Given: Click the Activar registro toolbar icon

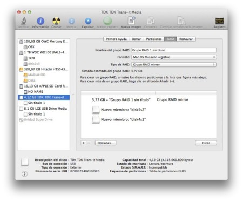Looking at the screenshot, I should pyautogui.click(x=107, y=21).
